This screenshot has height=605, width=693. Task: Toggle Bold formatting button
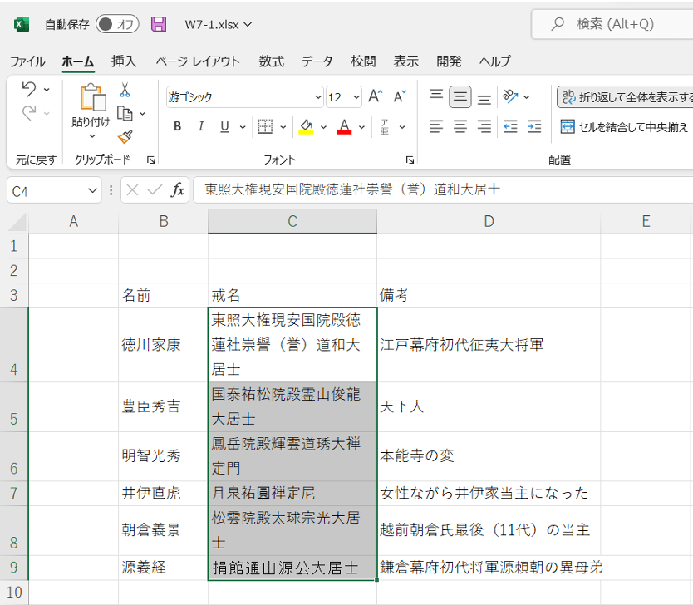(177, 127)
